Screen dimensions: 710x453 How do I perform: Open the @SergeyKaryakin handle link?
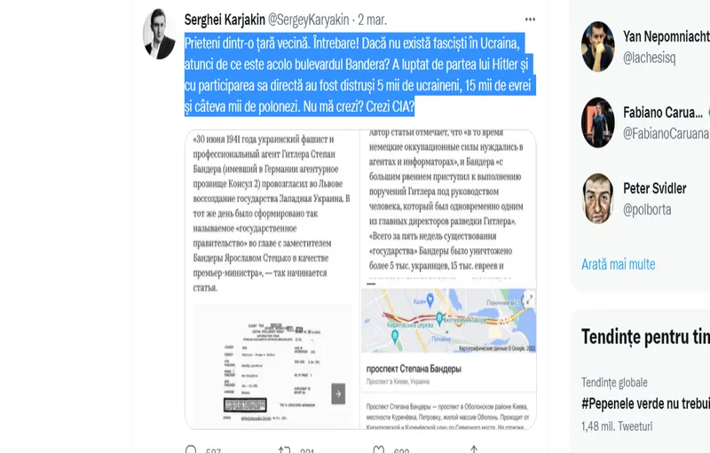308,20
